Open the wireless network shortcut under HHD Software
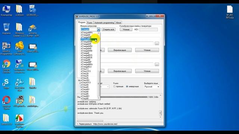 coord(19,67)
